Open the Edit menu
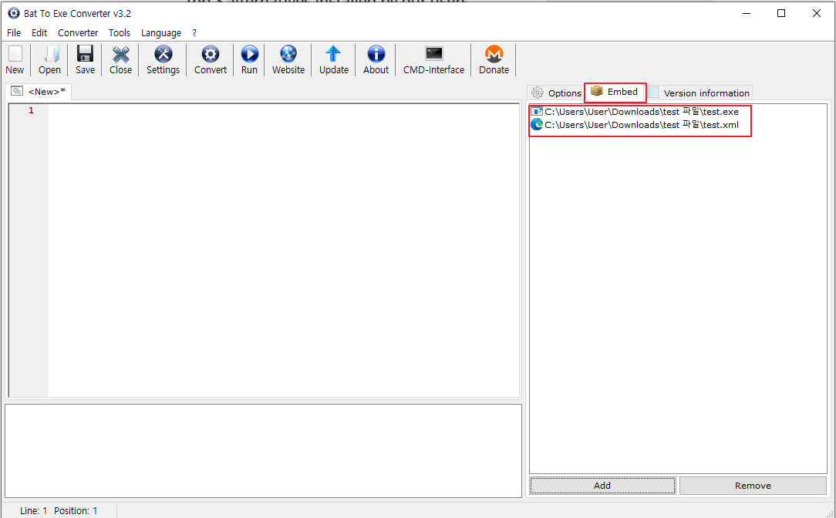The height and width of the screenshot is (518, 836). coord(39,32)
